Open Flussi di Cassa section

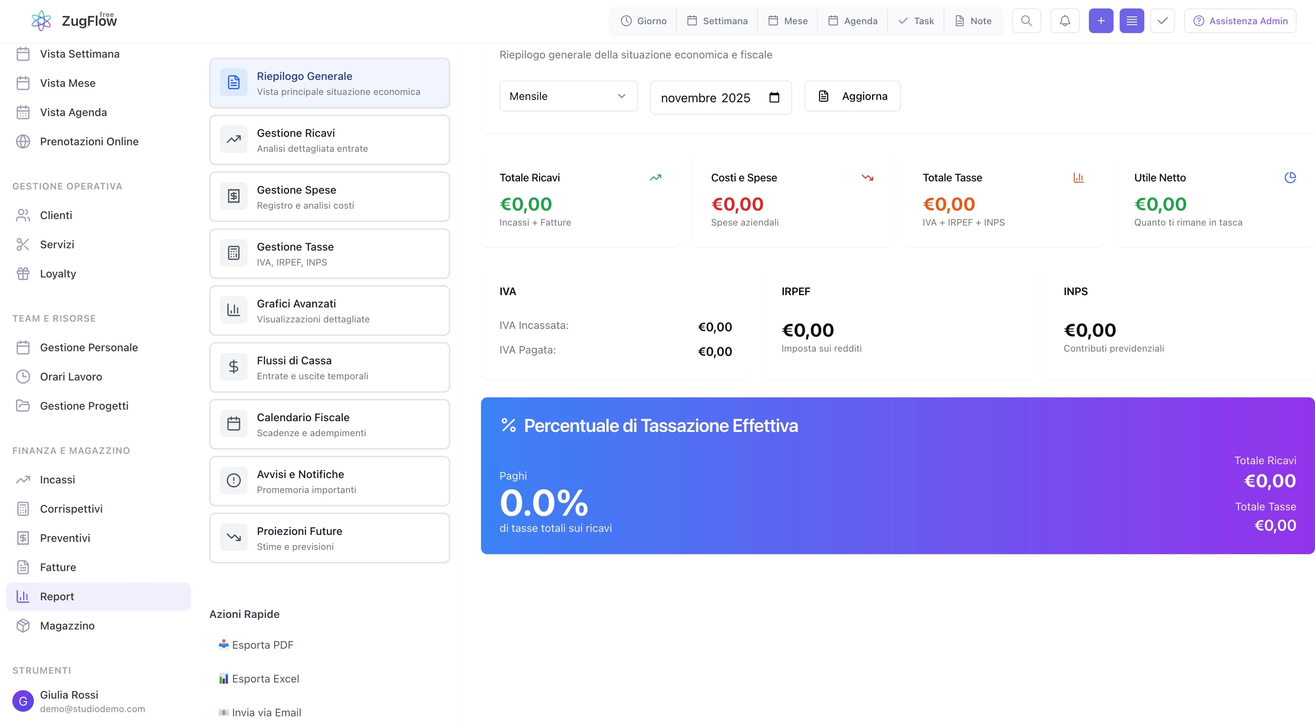329,367
